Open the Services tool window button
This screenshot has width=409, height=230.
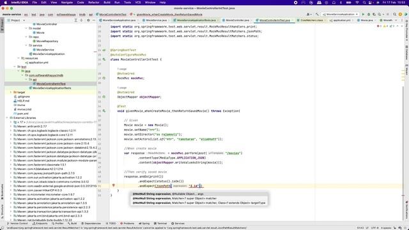tap(178, 224)
